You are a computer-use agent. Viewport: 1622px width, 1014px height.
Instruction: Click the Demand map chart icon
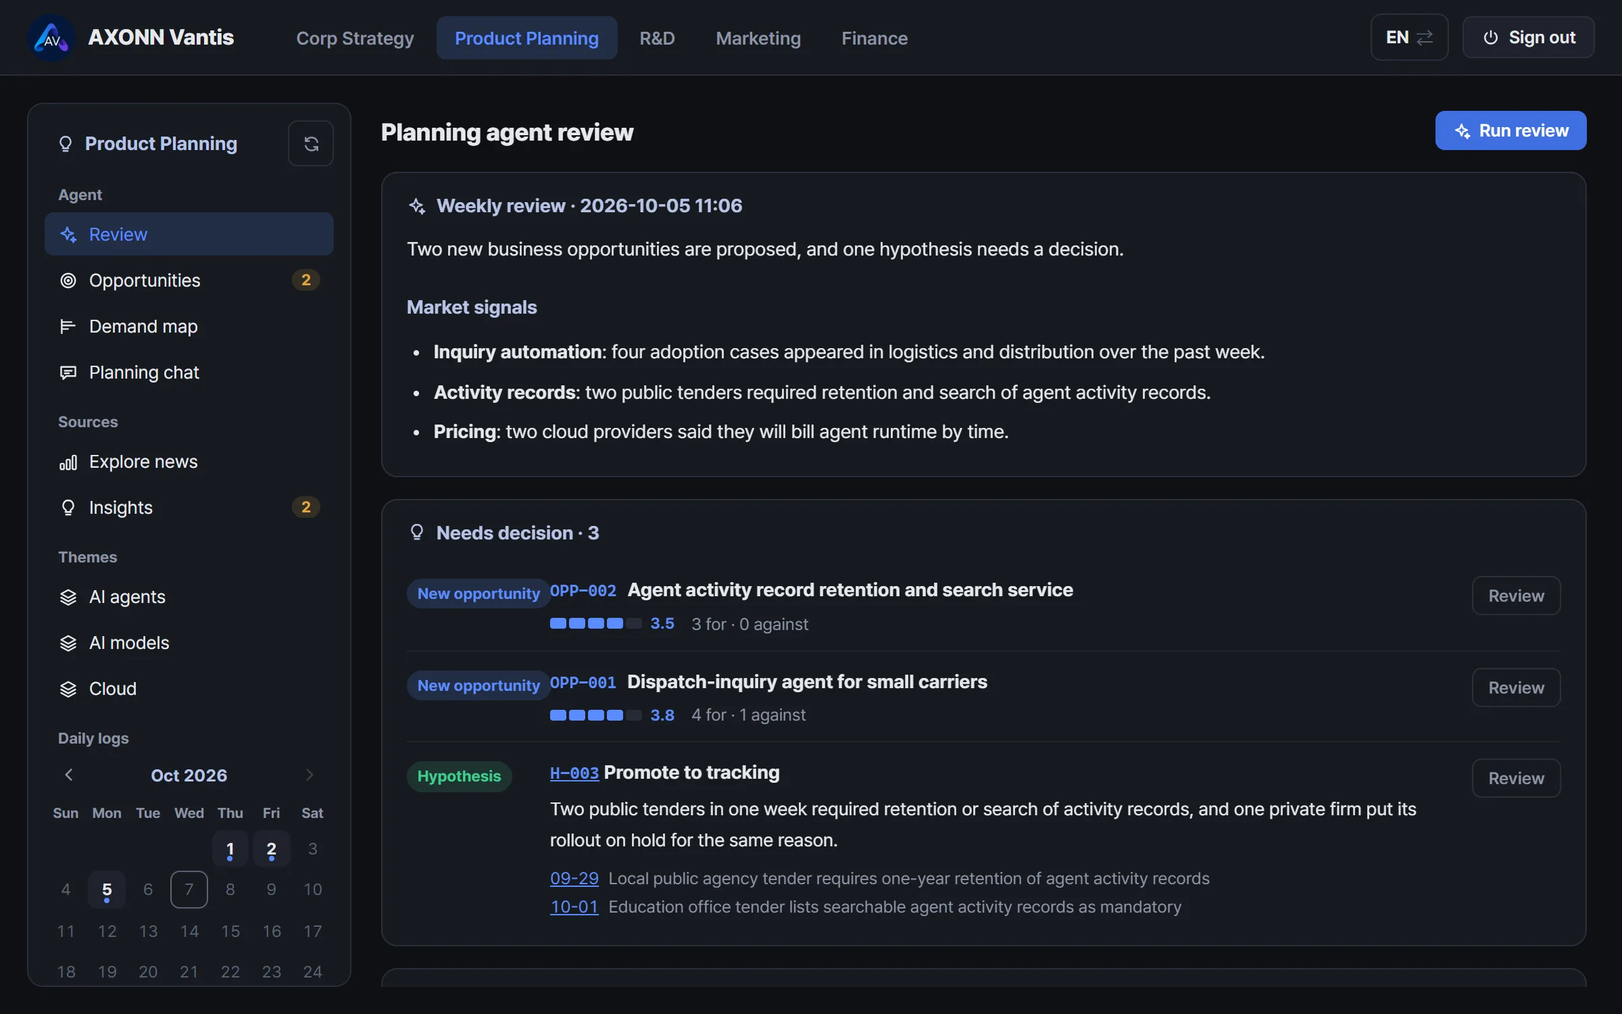pyautogui.click(x=68, y=327)
